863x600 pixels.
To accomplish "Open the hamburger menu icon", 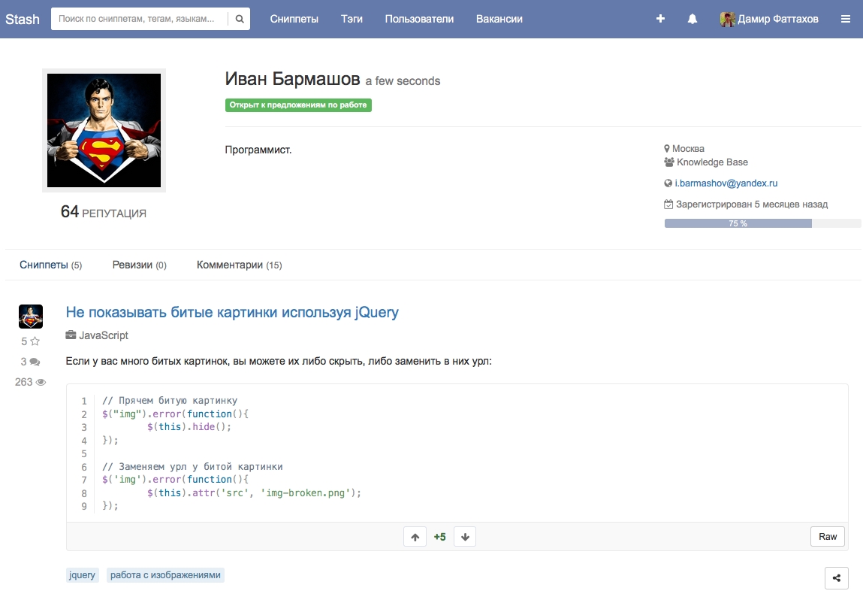I will tap(846, 19).
